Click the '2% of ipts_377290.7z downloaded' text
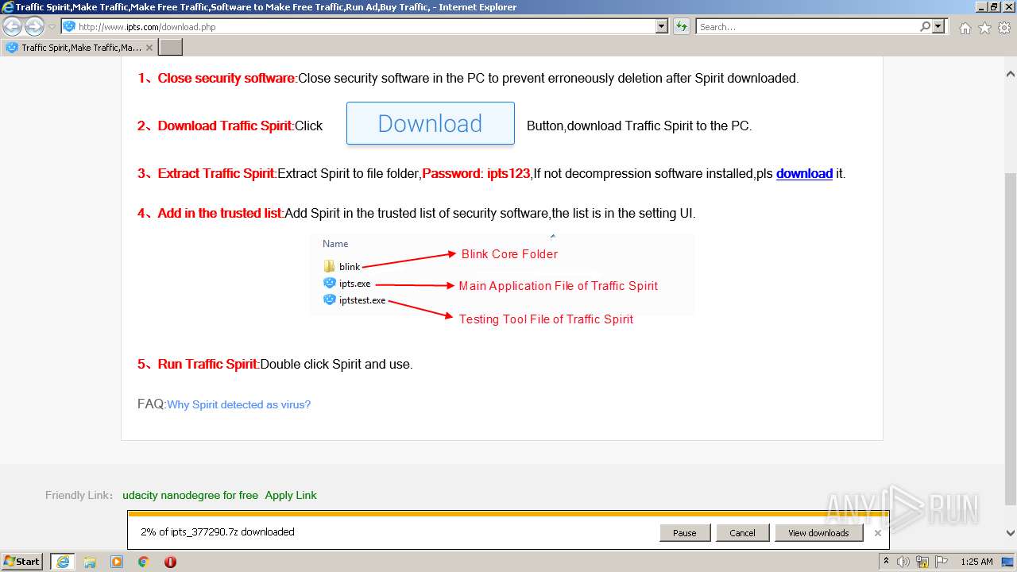 coord(218,532)
